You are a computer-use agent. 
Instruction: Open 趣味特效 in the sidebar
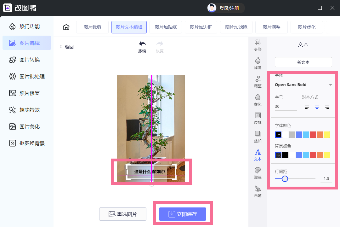(27, 110)
